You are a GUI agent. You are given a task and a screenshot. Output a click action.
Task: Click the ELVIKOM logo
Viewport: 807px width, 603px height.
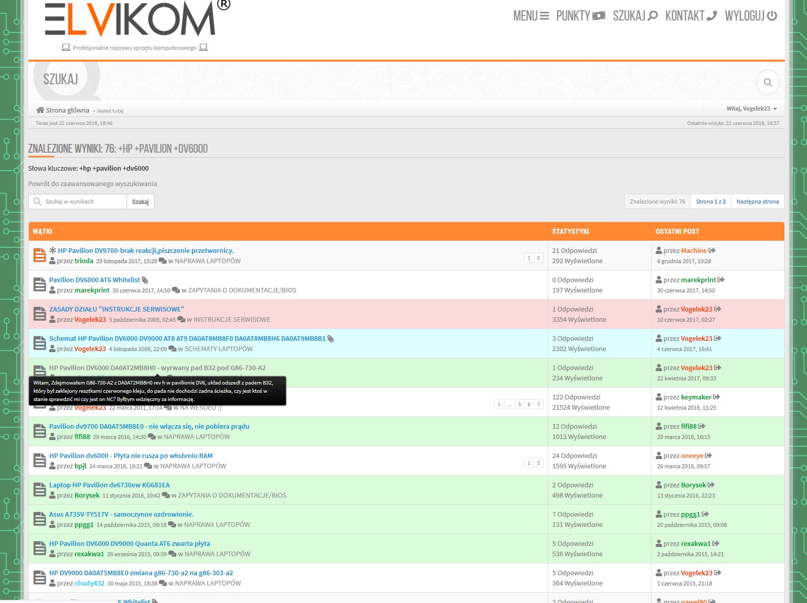137,19
